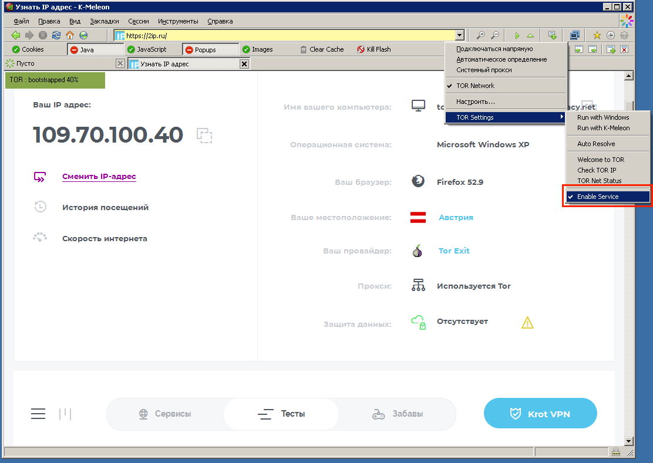Toggle the Images privacy setting
The width and height of the screenshot is (653, 463).
[257, 49]
